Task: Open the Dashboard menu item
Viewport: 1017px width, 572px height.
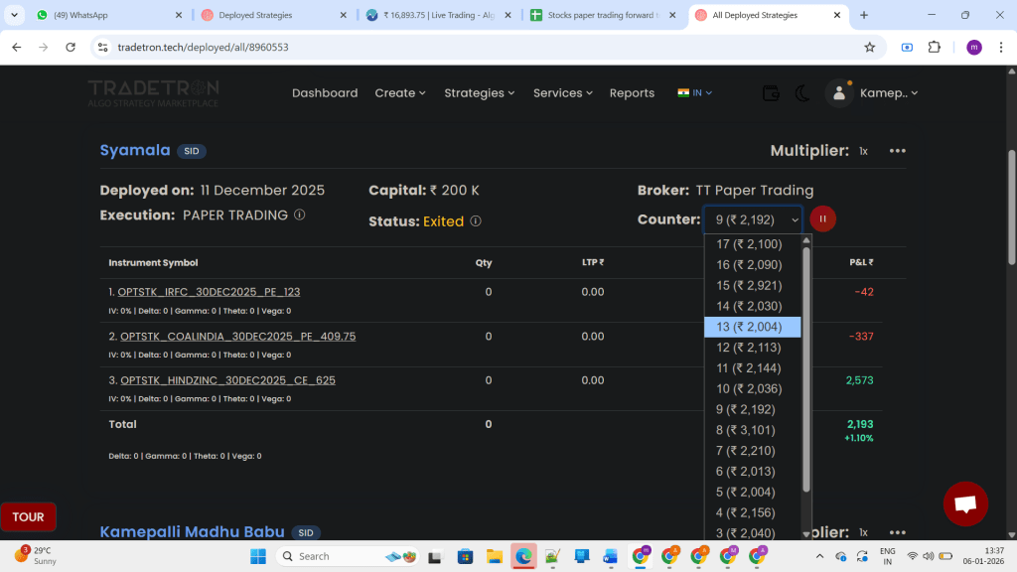Action: click(325, 93)
